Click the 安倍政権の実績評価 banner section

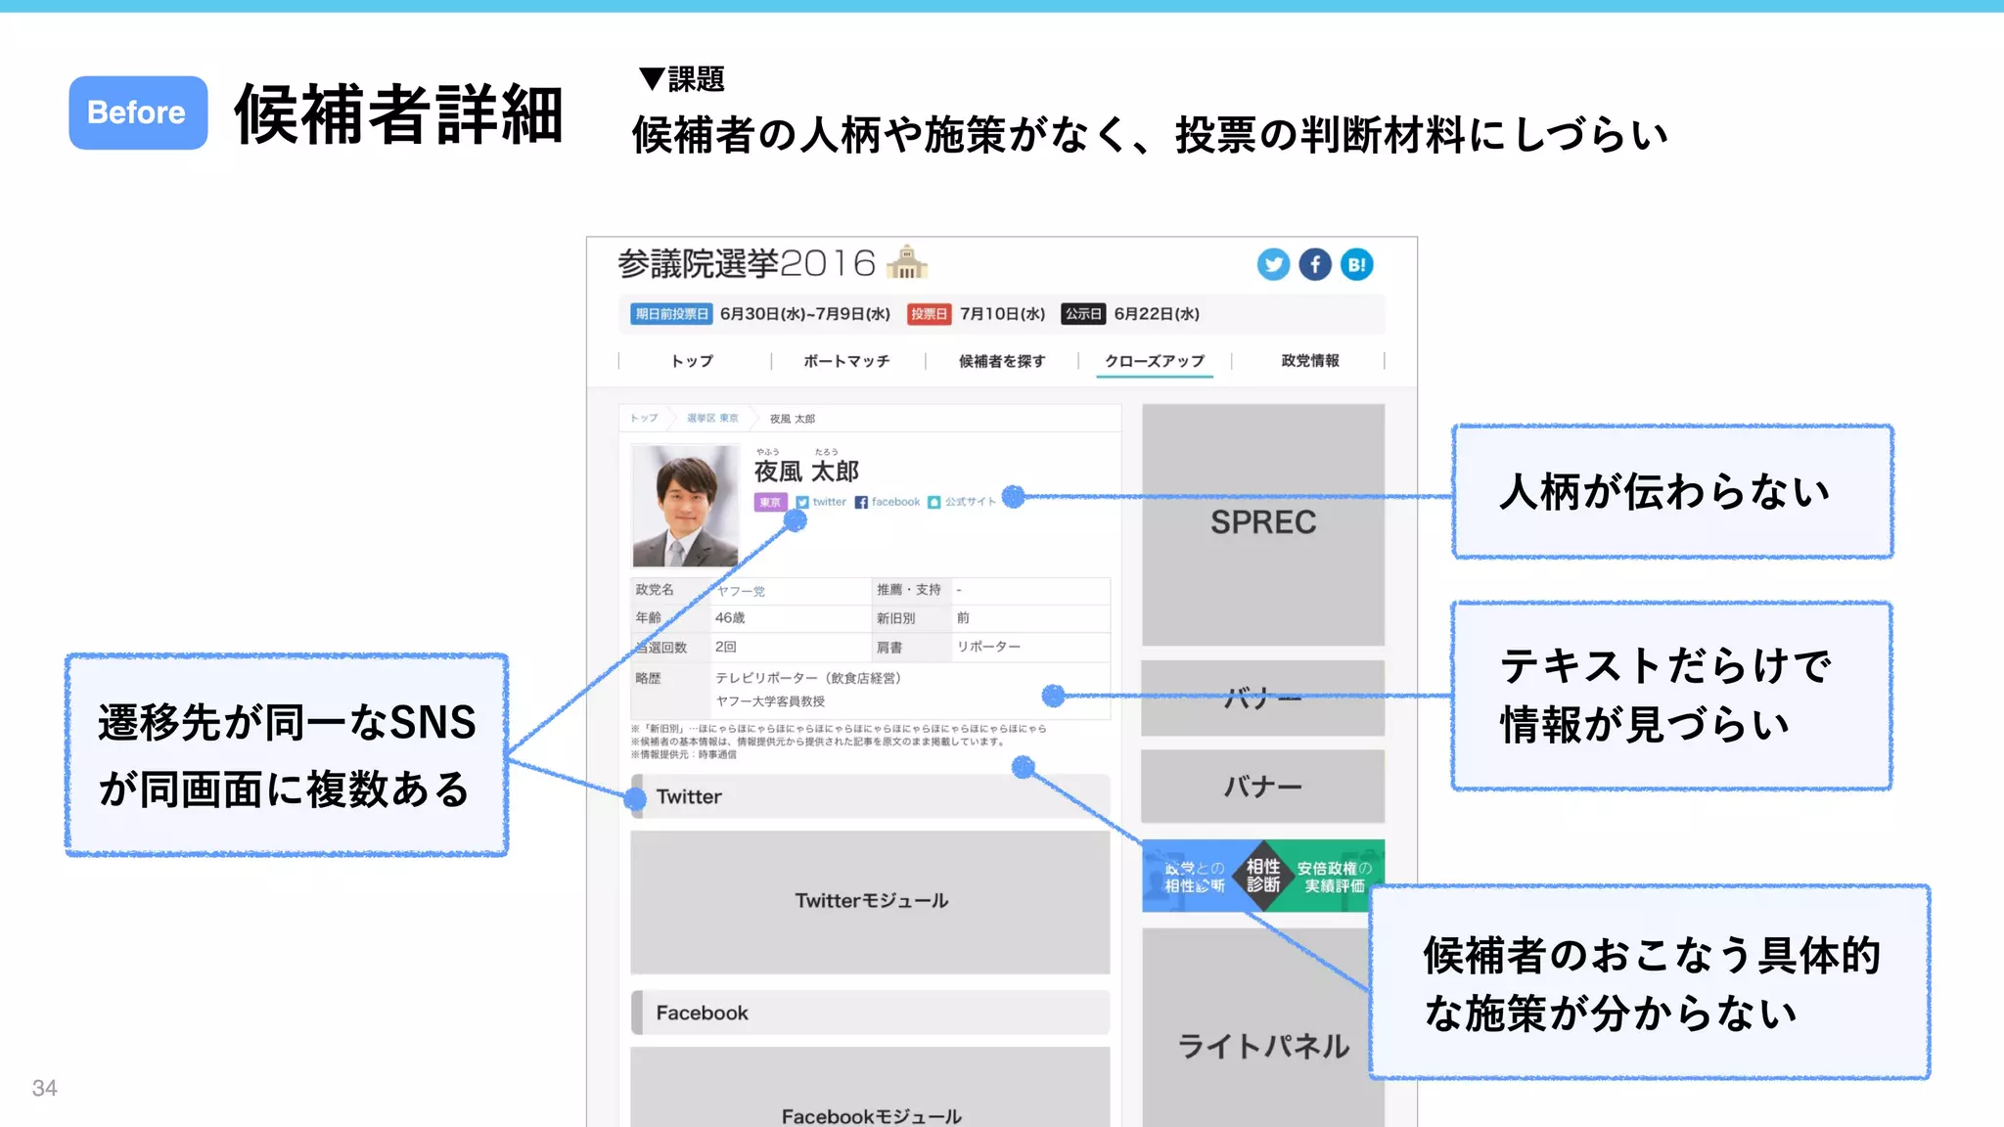point(1332,877)
